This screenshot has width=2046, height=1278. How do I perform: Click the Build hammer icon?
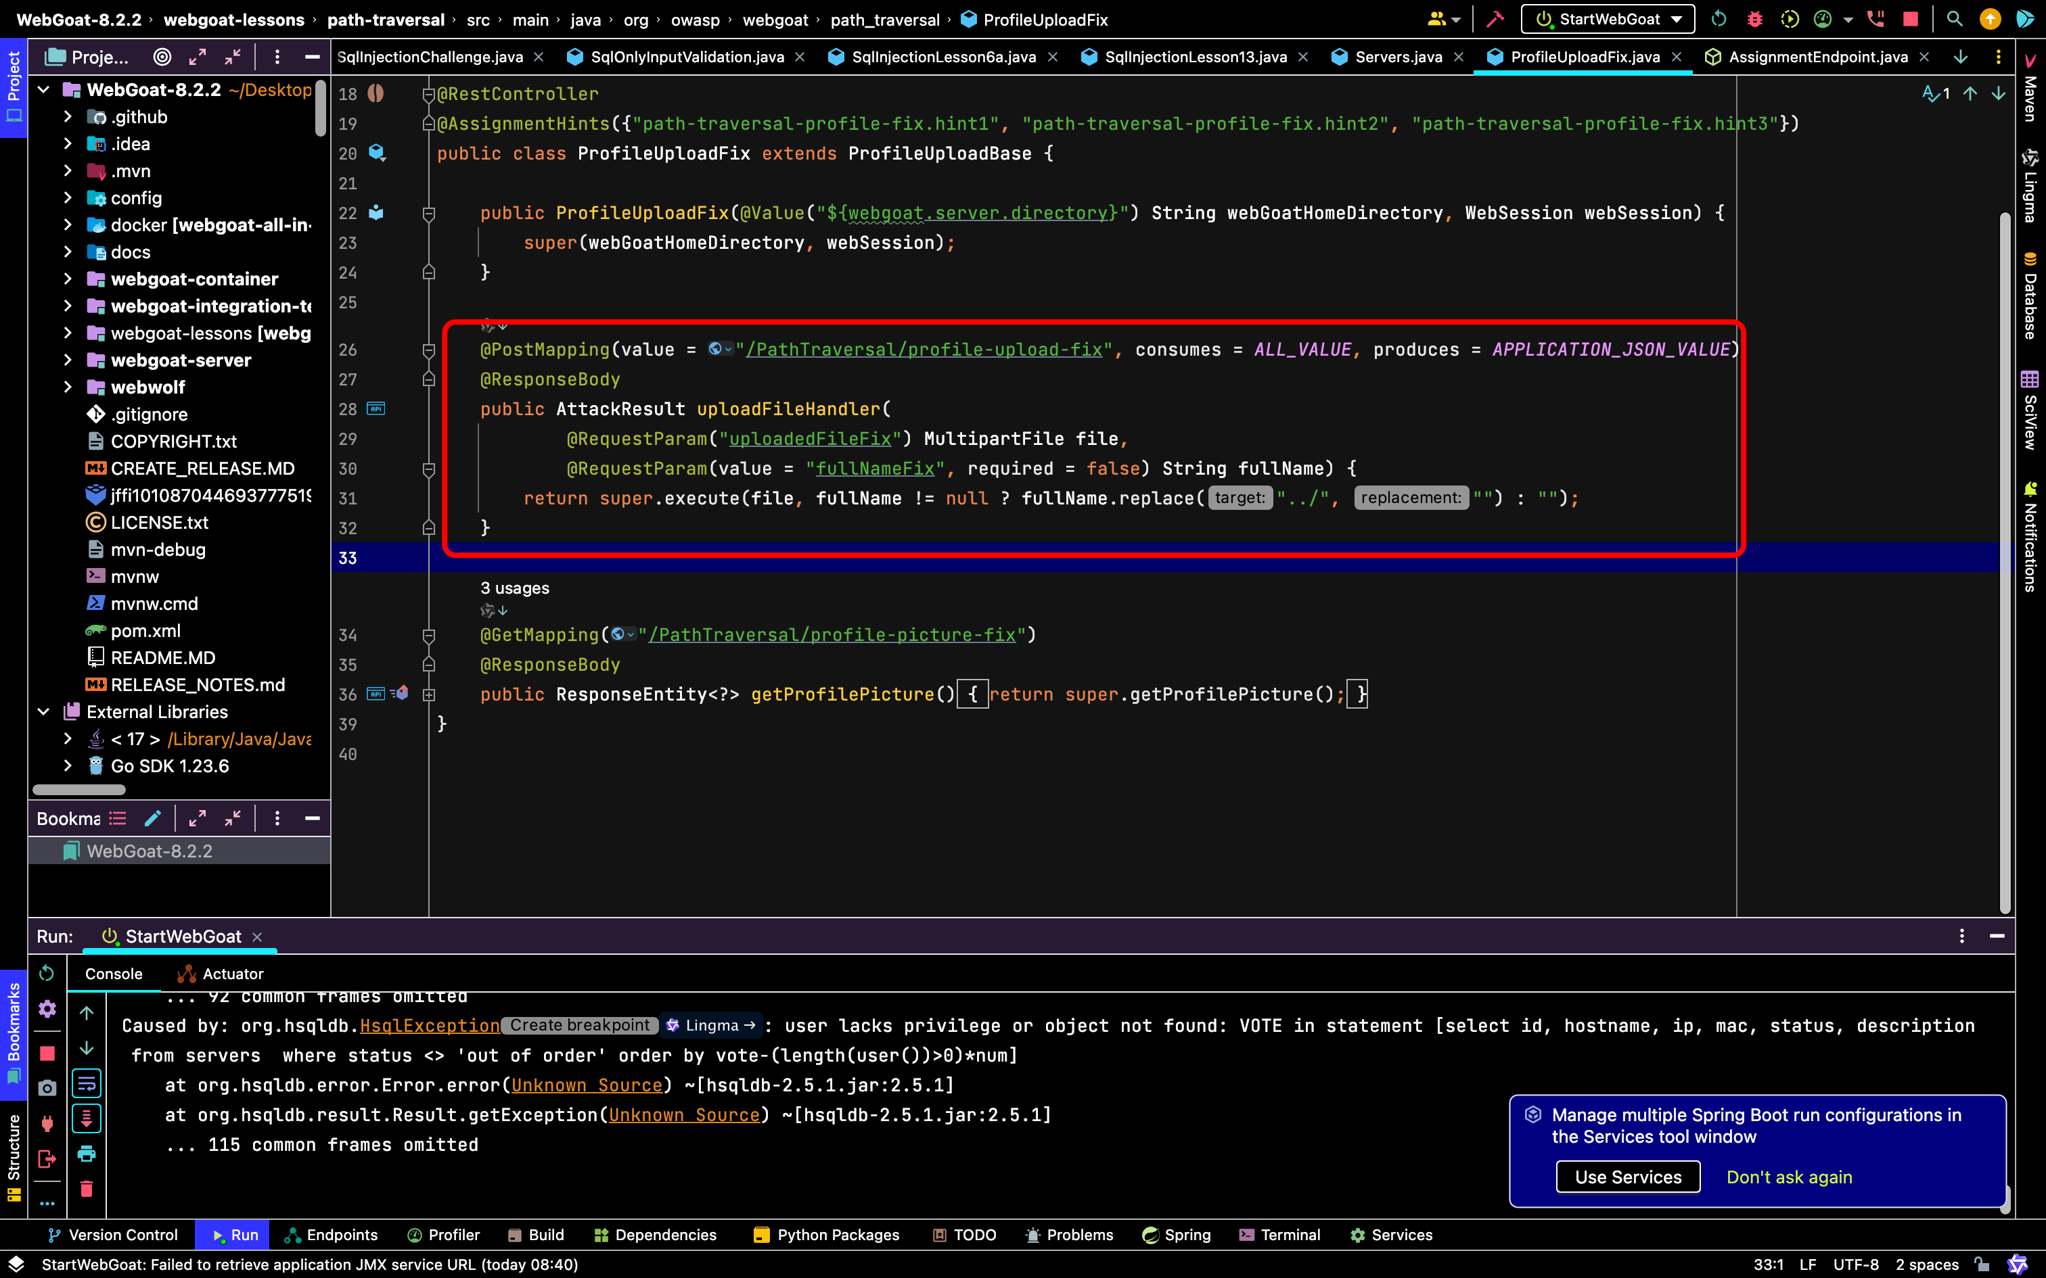pos(1495,19)
